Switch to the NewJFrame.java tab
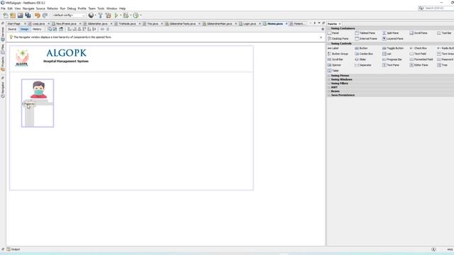The image size is (454, 255). (x=66, y=23)
